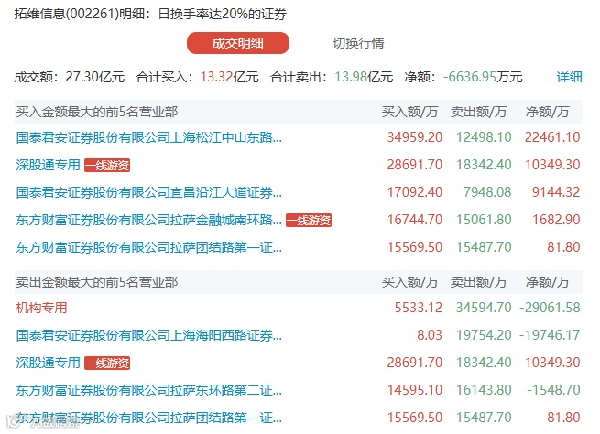Click buy amount 5533.12
The height and width of the screenshot is (434, 600).
tap(419, 308)
